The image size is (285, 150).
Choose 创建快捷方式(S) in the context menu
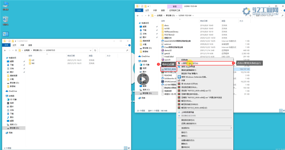188,141
